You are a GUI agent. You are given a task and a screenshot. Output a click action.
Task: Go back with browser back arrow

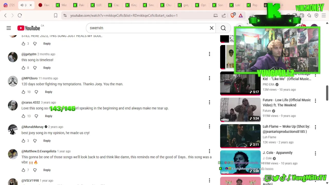click(5, 15)
